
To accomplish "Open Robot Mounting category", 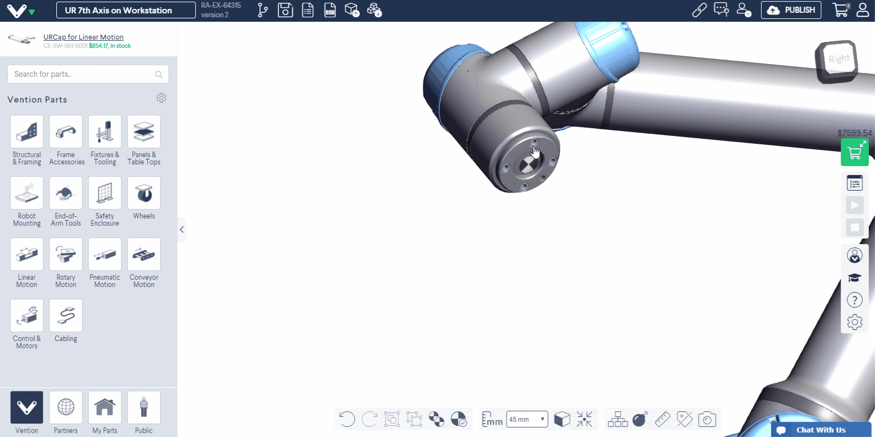I will pos(27,202).
